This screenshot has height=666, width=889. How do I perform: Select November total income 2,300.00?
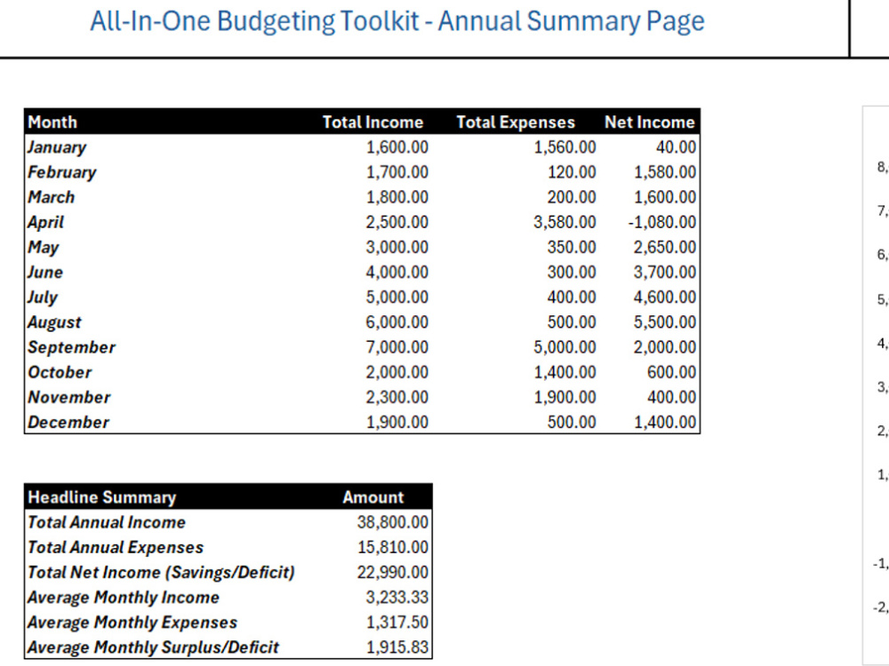pos(396,397)
